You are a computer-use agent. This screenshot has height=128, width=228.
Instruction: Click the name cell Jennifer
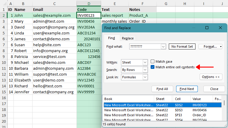tap(23, 92)
